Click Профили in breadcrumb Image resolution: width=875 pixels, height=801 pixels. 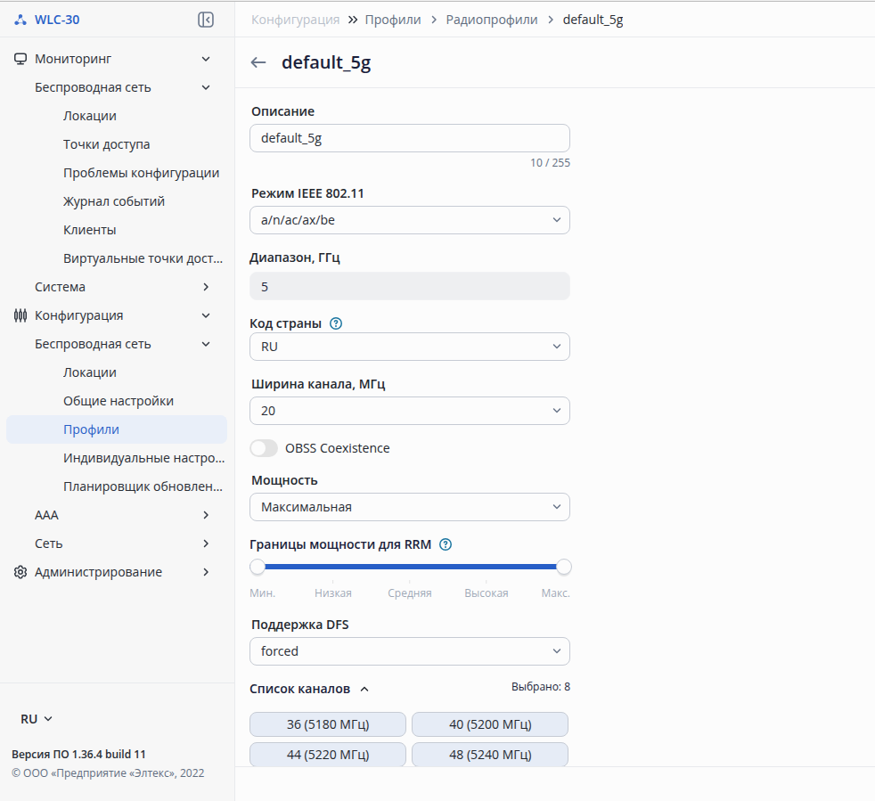393,20
